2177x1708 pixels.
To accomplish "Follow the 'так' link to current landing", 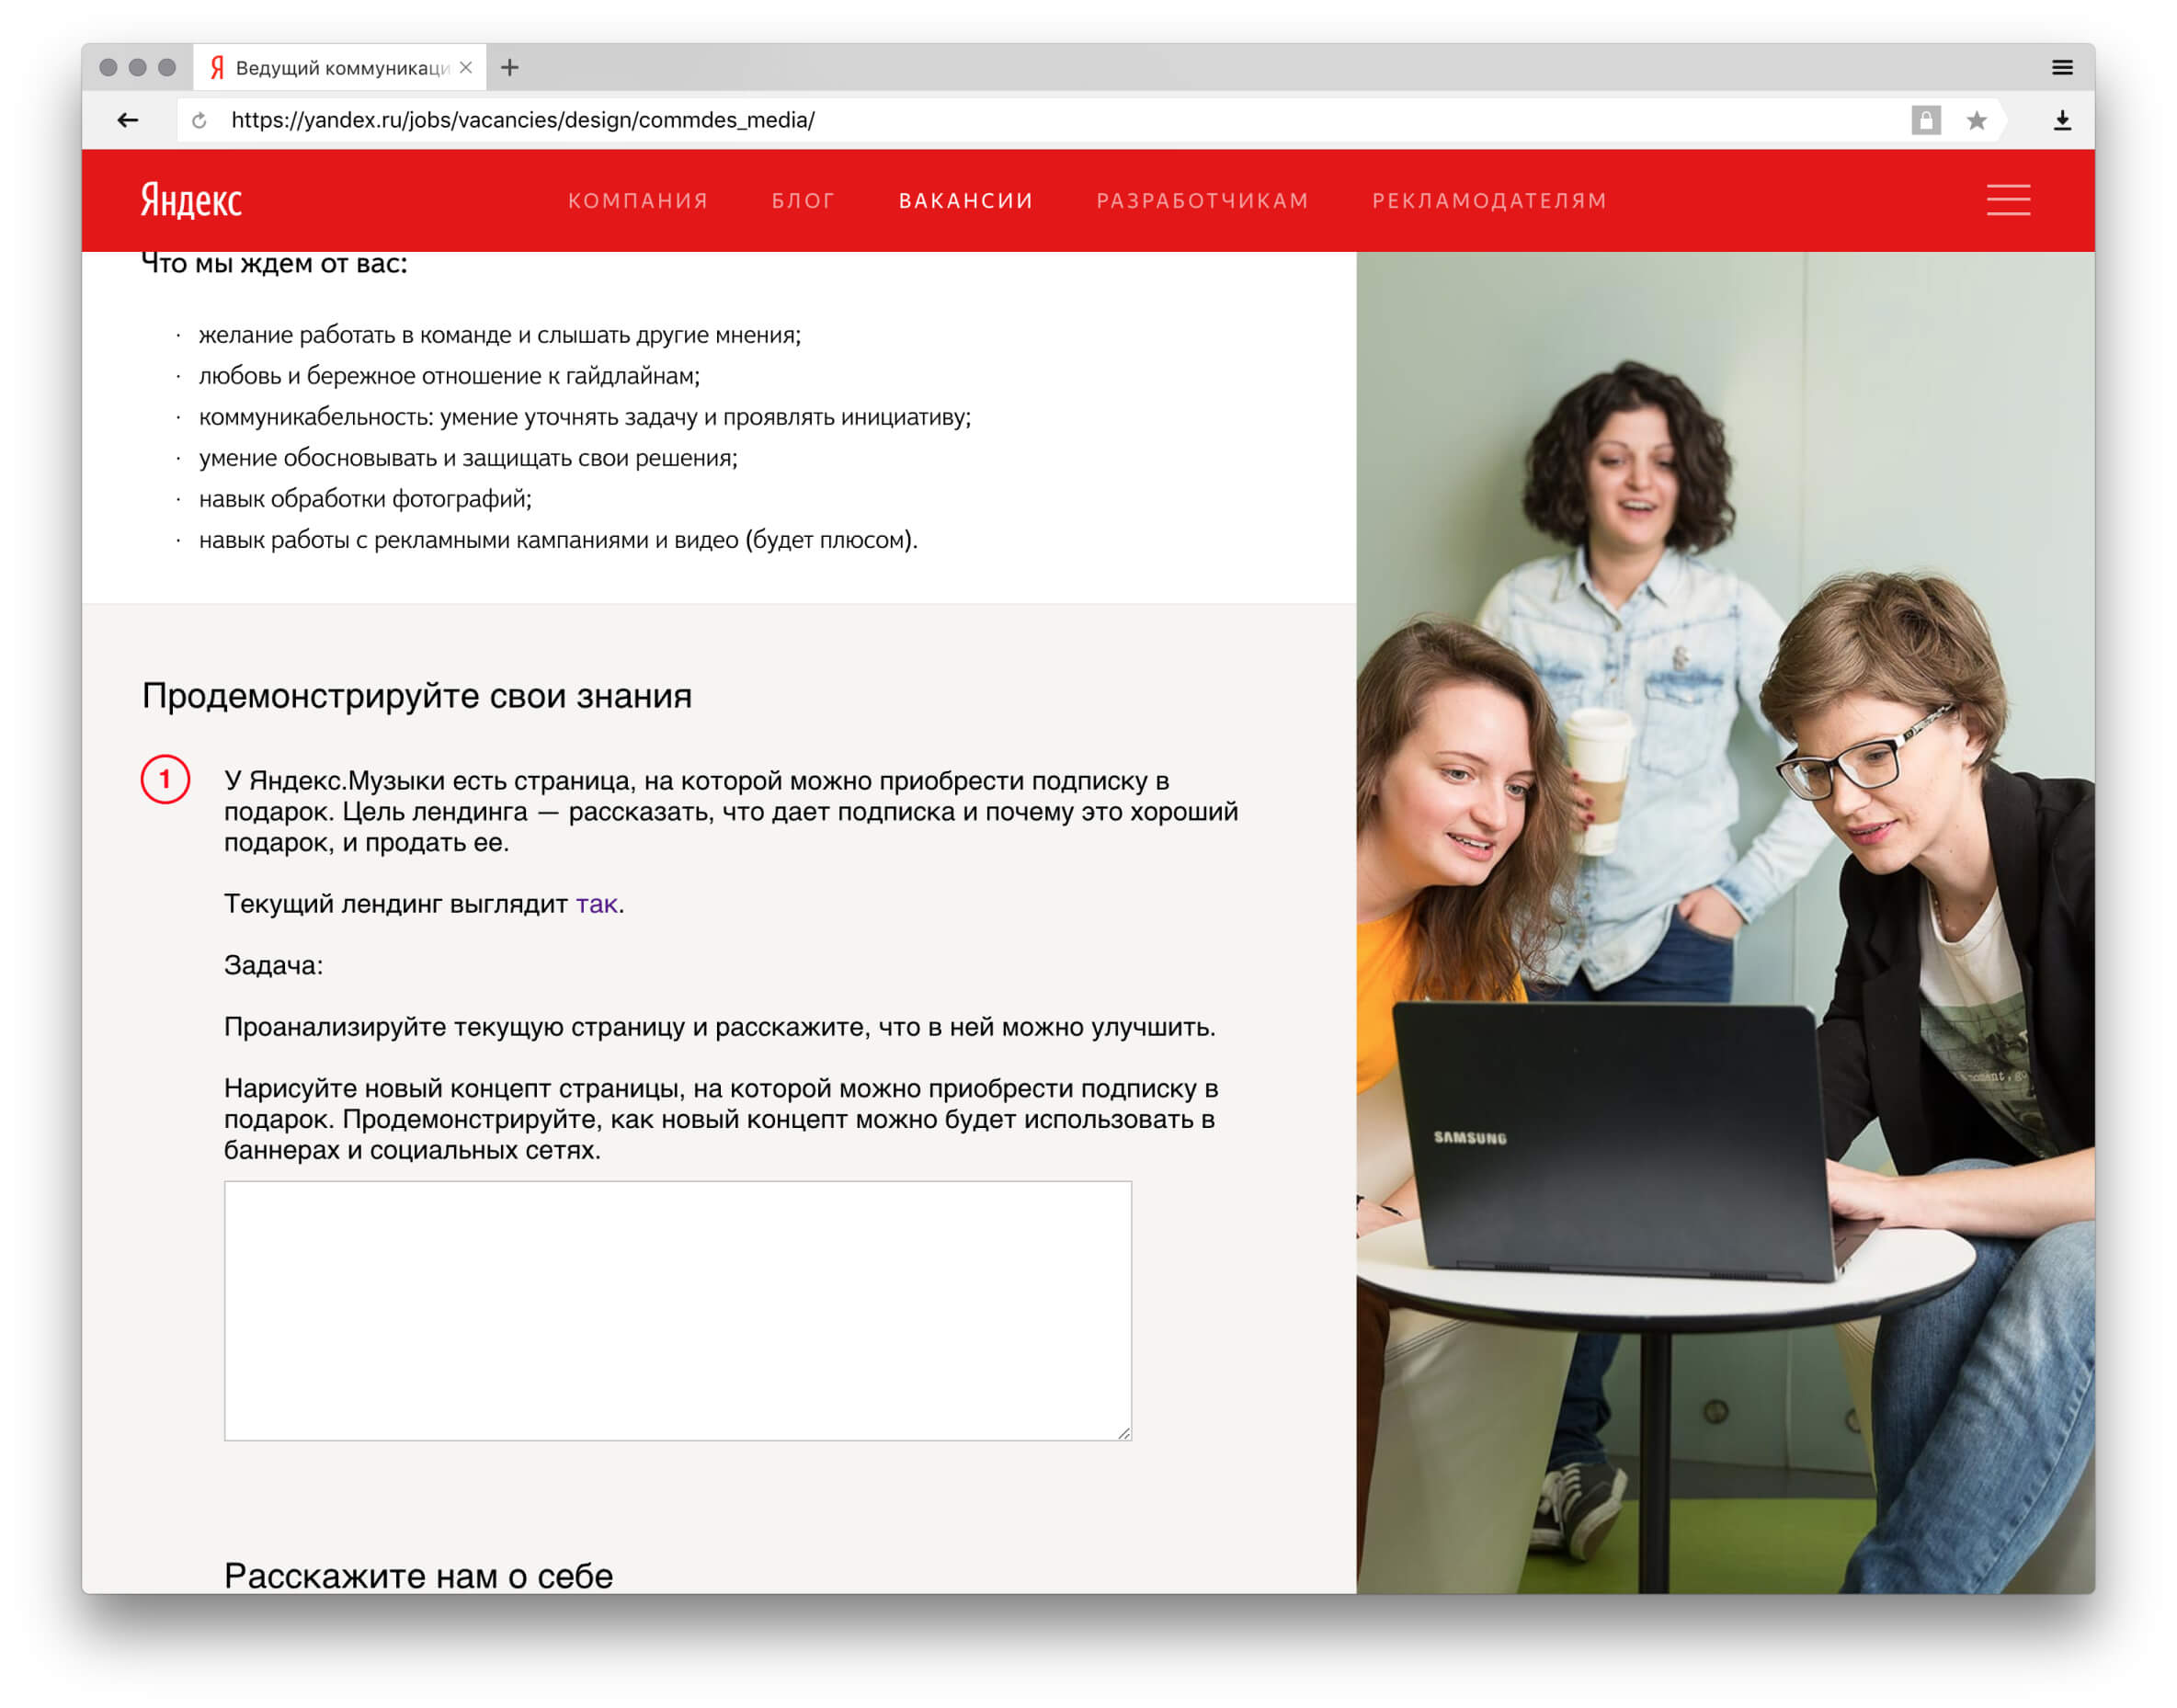I will pyautogui.click(x=596, y=904).
